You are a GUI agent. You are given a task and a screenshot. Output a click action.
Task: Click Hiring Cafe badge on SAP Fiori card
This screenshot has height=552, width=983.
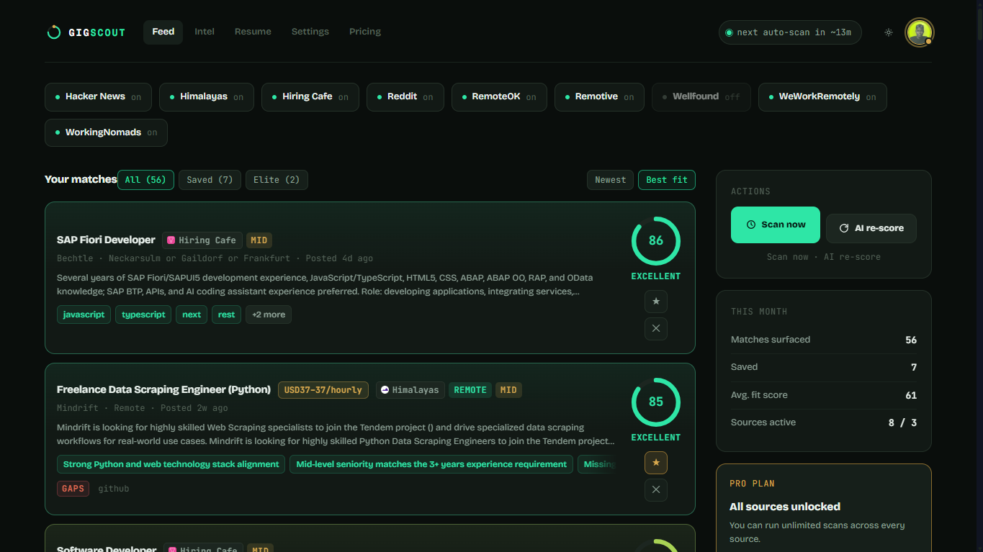[x=202, y=240]
